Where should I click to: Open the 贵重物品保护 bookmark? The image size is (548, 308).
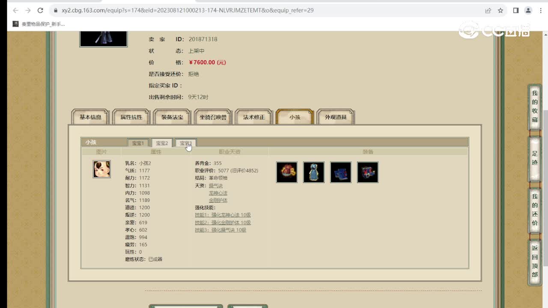pos(39,24)
